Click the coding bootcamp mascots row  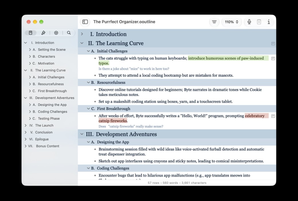coord(166,75)
